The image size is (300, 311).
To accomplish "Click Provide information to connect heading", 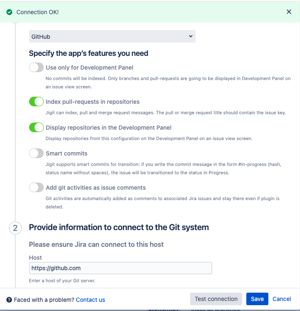I will pyautogui.click(x=119, y=227).
